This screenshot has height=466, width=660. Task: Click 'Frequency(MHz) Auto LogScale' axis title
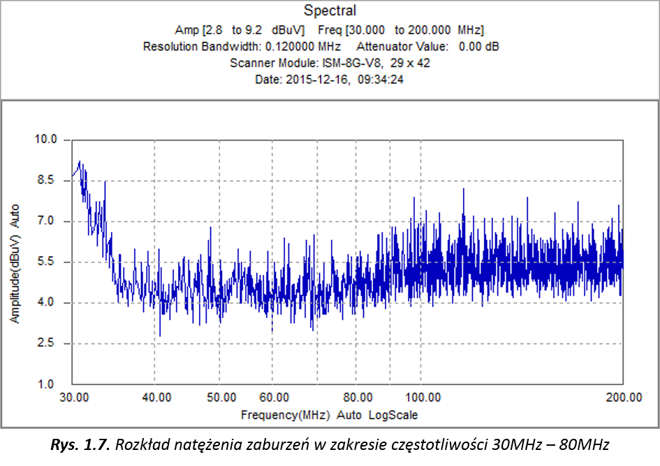pyautogui.click(x=329, y=416)
